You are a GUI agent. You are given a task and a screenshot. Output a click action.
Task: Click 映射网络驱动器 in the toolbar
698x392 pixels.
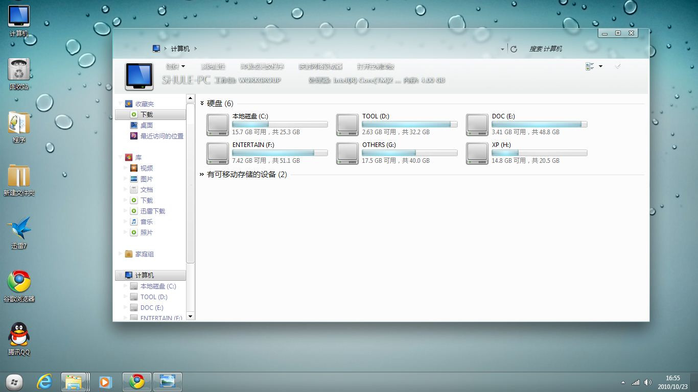(x=320, y=66)
